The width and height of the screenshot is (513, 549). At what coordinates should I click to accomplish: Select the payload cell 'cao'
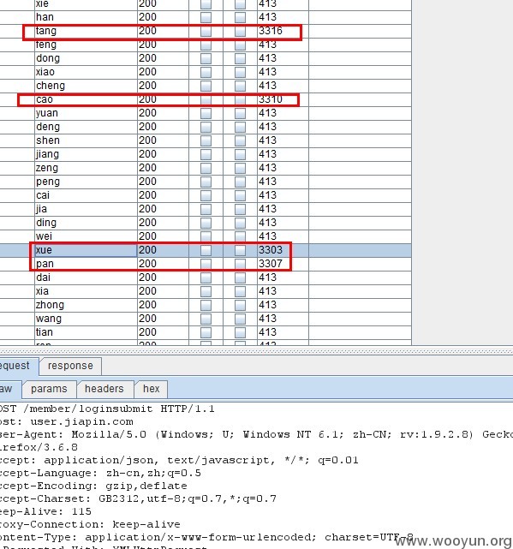click(x=86, y=100)
